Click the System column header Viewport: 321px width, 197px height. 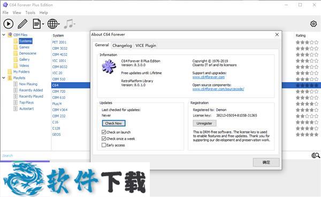[58, 35]
